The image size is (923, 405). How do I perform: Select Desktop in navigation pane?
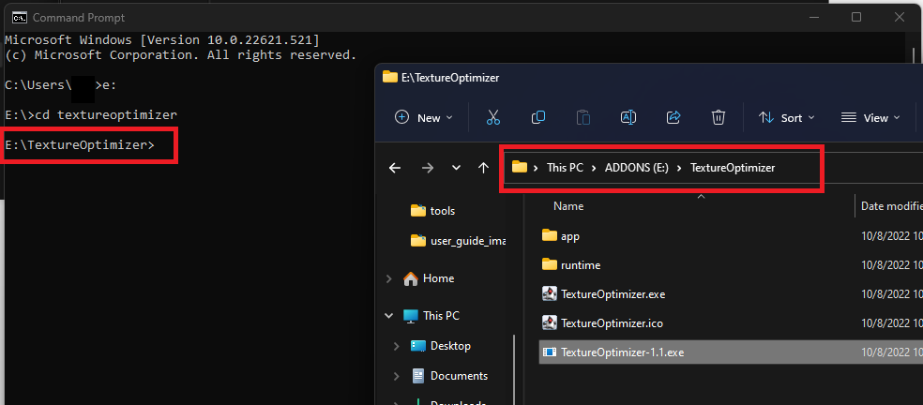[450, 346]
